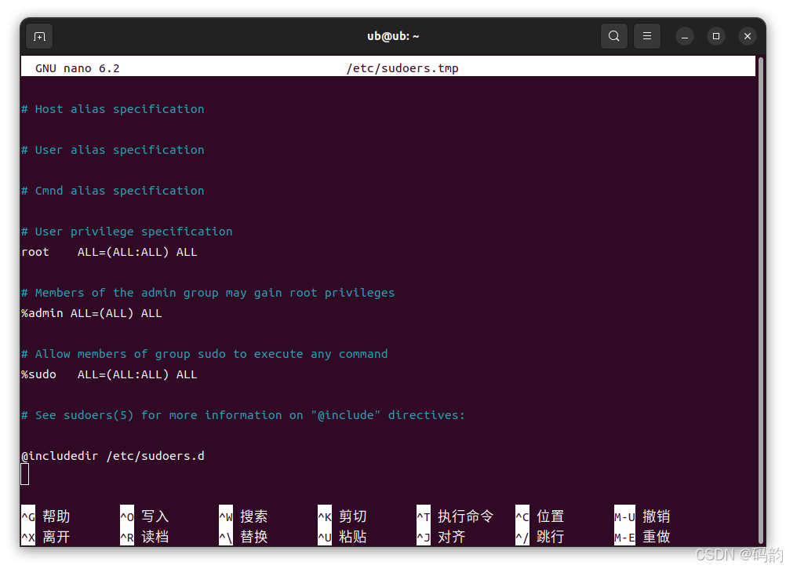786x569 pixels.
Task: Click the ^K 剪切 cut shortcut
Action: click(343, 516)
